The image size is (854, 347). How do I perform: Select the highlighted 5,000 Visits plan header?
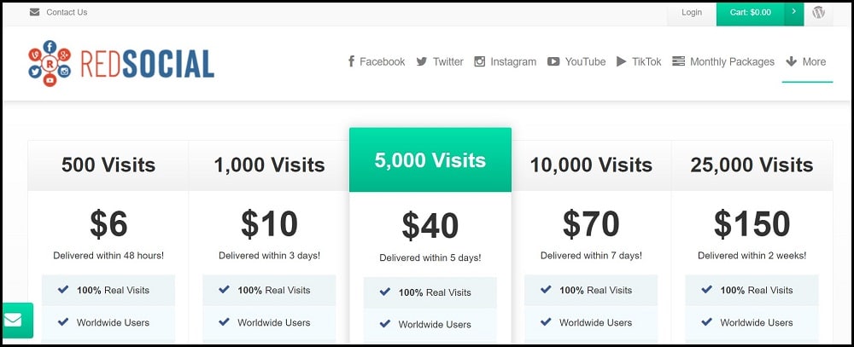pyautogui.click(x=430, y=160)
